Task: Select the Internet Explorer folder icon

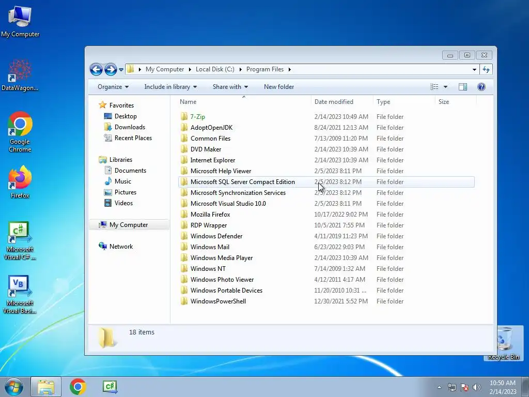Action: coord(184,160)
